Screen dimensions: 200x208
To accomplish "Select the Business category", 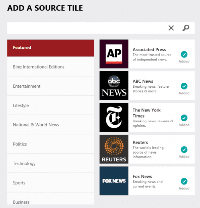I will [x=50, y=199].
